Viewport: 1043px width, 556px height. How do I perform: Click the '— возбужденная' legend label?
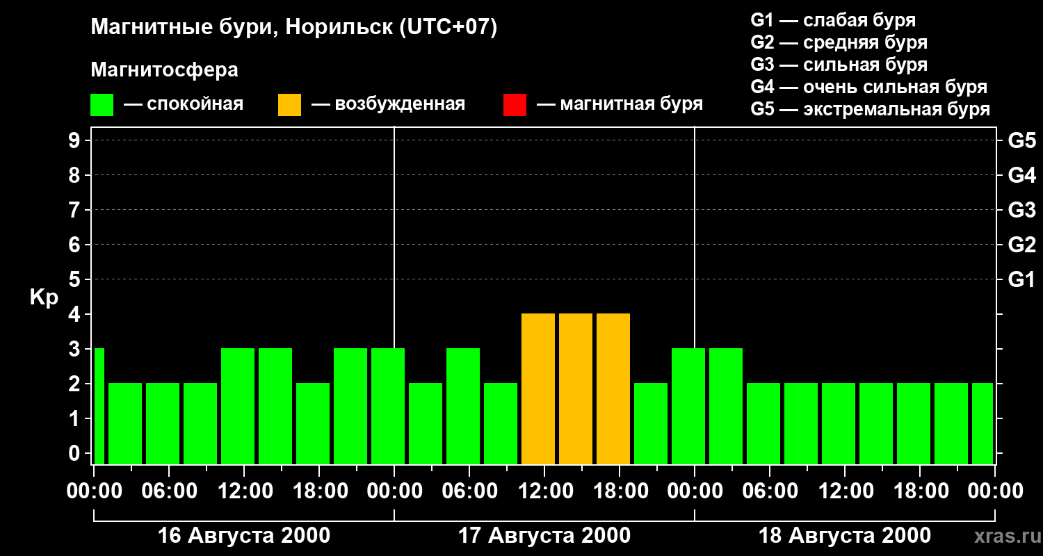pos(389,105)
